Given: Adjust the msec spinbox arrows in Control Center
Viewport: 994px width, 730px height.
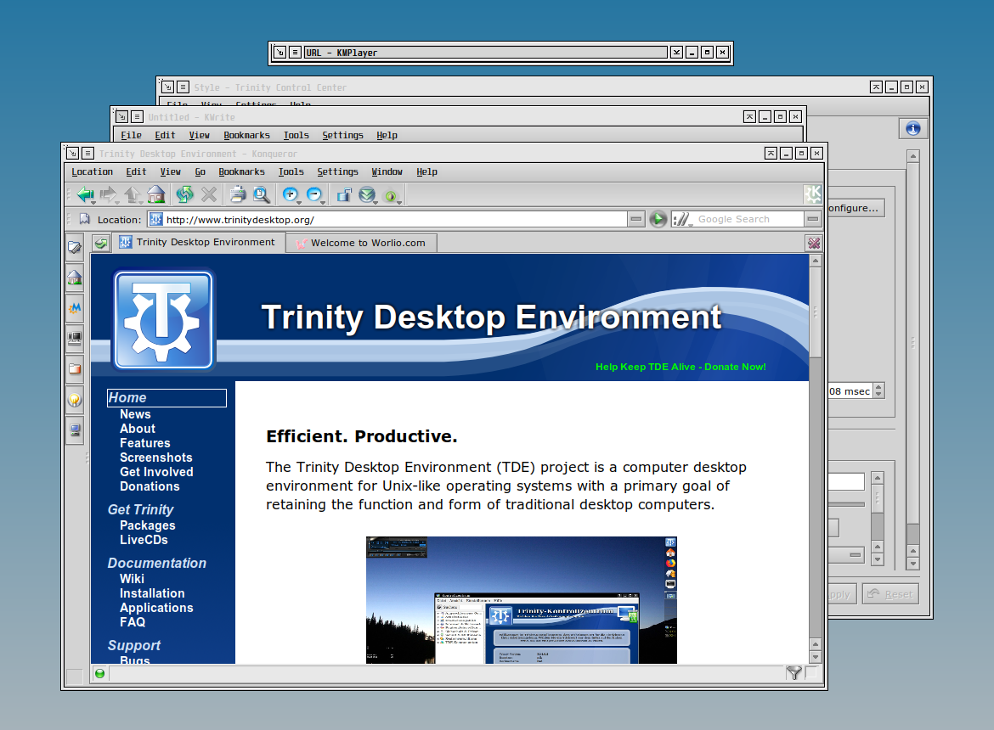Looking at the screenshot, I should tap(878, 390).
